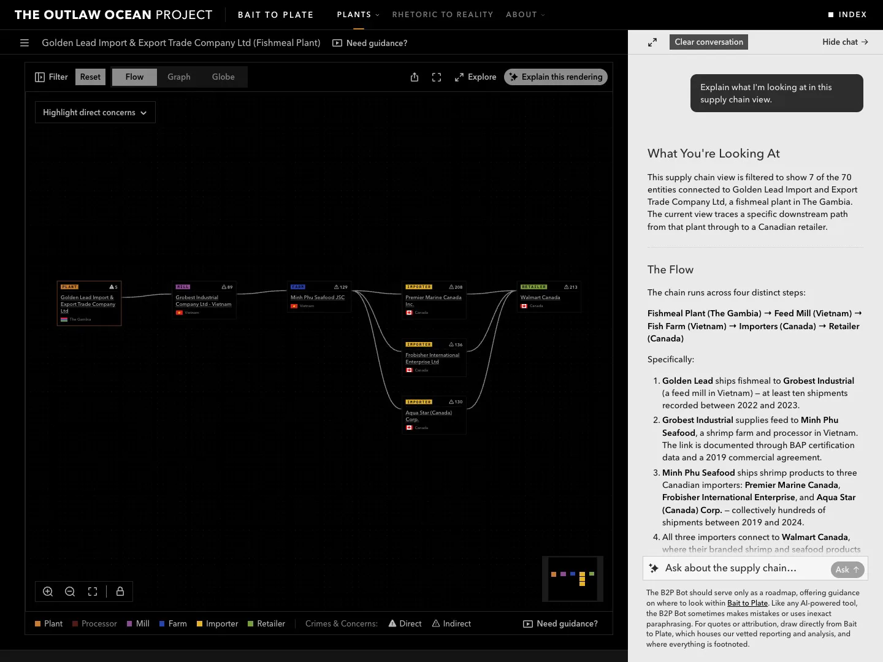883x662 pixels.
Task: Expand the chat panel with arrows icon
Action: tap(652, 42)
